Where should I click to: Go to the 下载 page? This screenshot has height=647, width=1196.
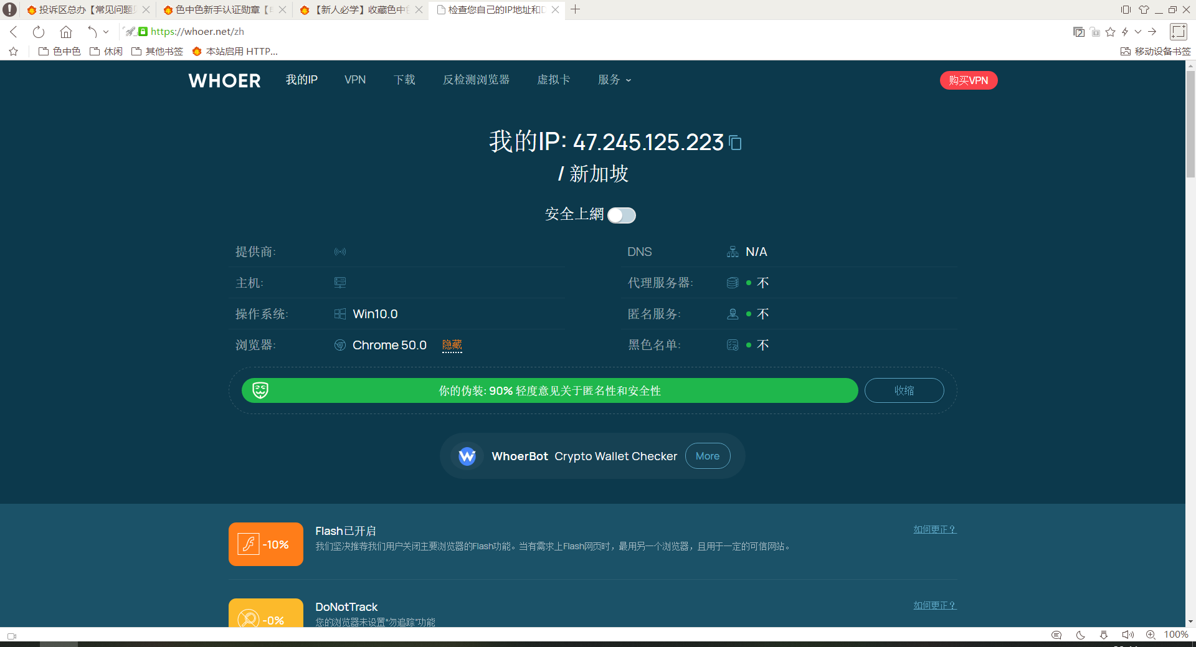[x=404, y=80]
